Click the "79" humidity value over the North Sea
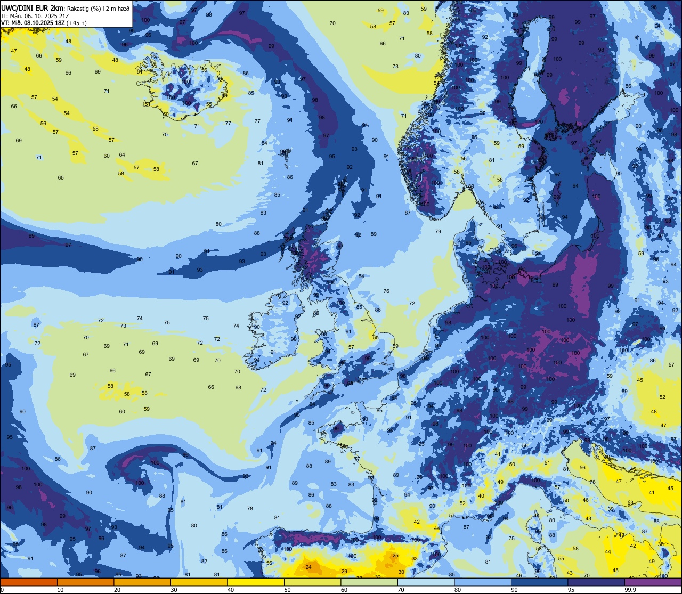Viewport: 682px width, 594px height. tap(438, 232)
